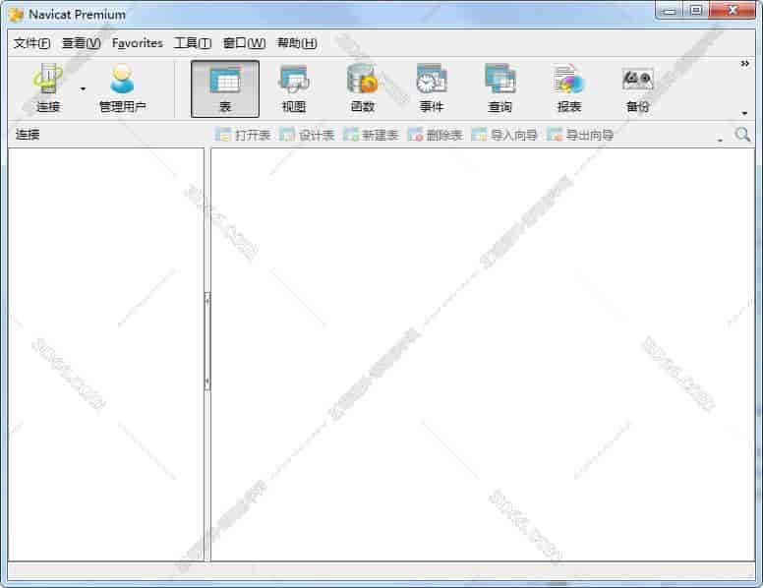
Task: Click the 事件 (Event) clock icon
Action: click(x=432, y=88)
